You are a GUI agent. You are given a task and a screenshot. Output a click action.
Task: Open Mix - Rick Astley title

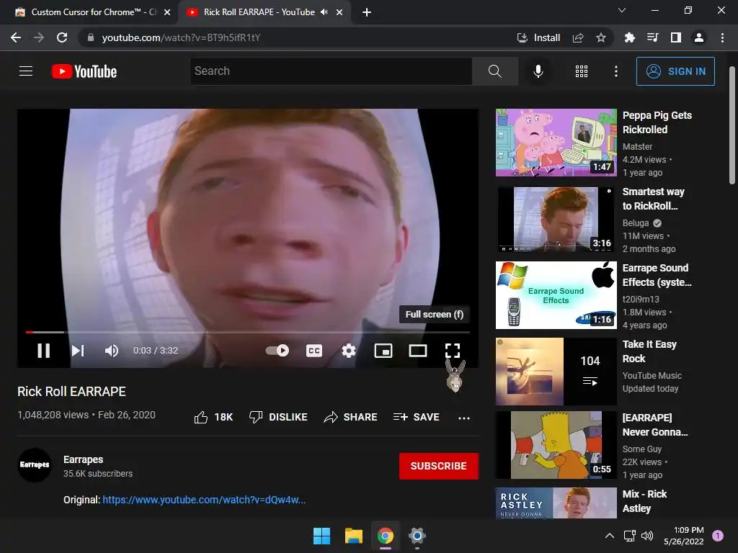click(x=644, y=501)
